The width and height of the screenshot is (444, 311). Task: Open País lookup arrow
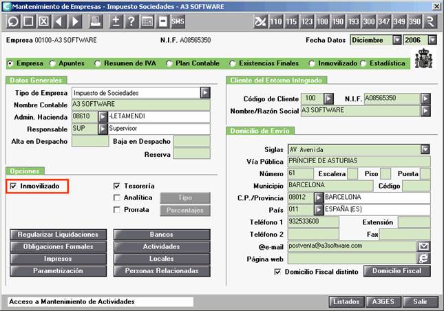click(x=319, y=210)
